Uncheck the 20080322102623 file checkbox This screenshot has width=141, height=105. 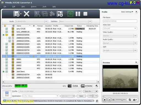tap(7, 44)
